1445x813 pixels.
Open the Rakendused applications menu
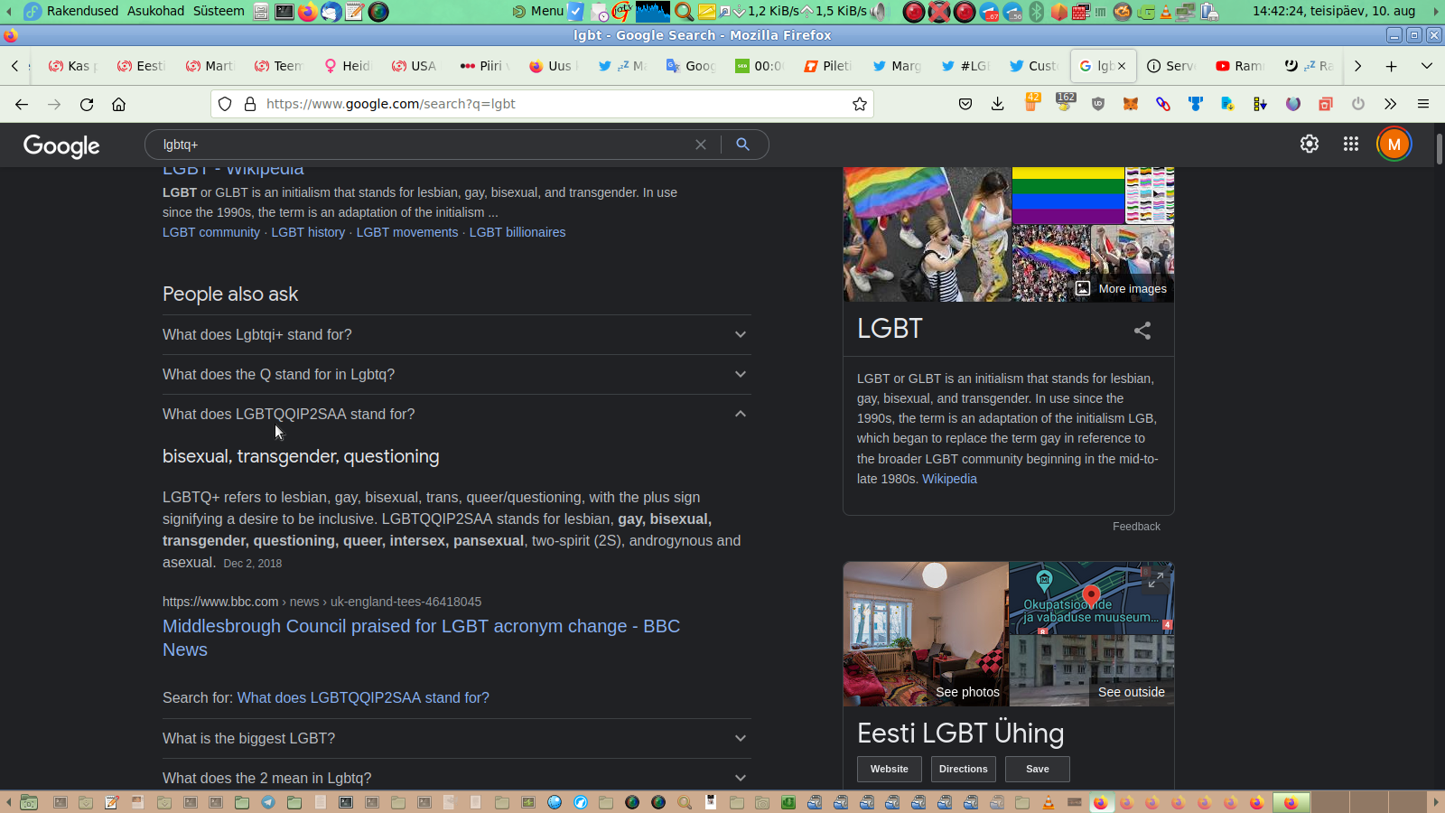tap(82, 11)
